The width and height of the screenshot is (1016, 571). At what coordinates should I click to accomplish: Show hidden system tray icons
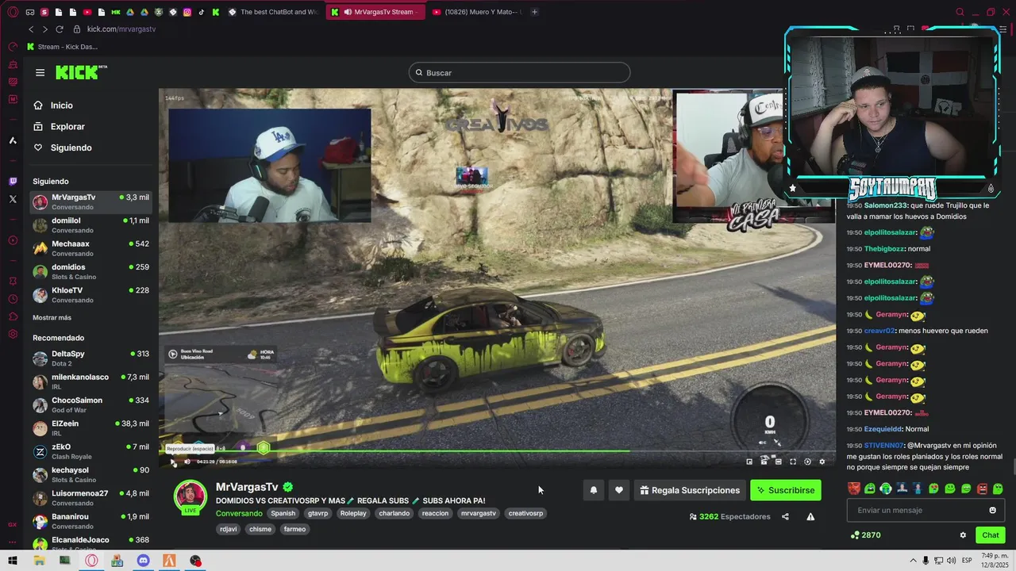[913, 561]
